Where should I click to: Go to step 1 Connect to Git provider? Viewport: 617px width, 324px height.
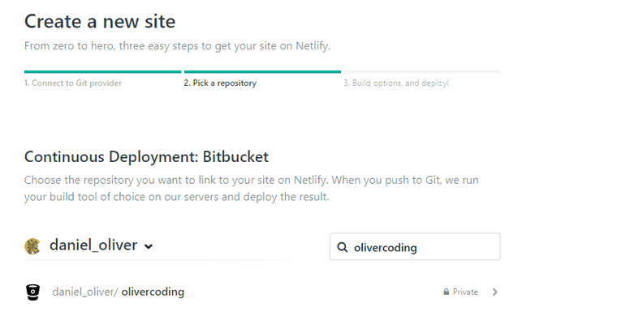(x=73, y=83)
